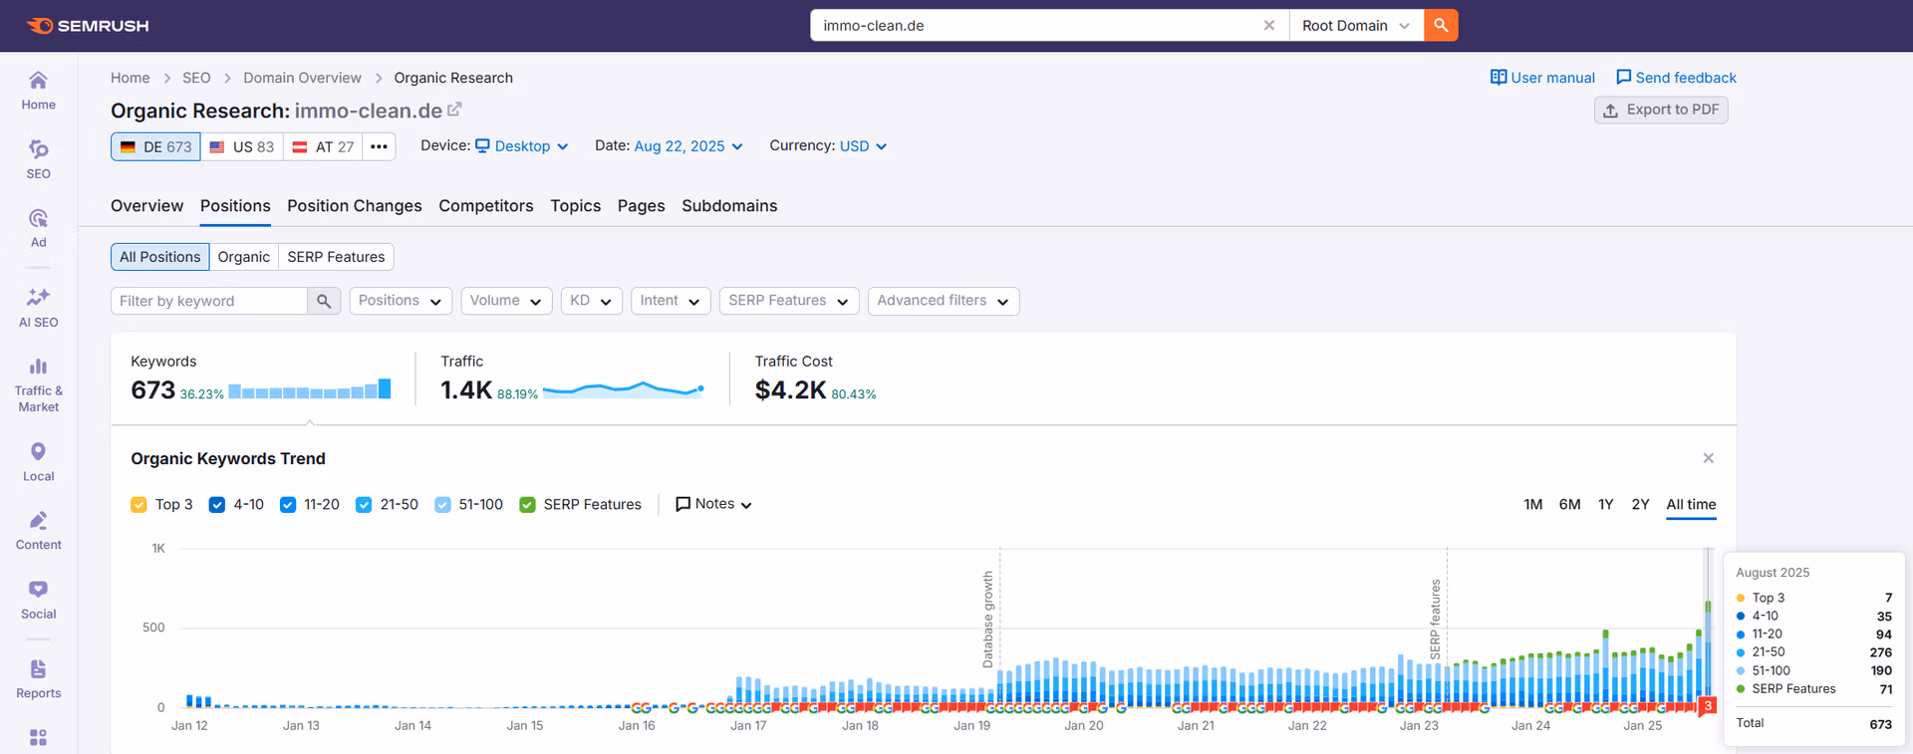This screenshot has height=754, width=1913.
Task: Open the Notes dropdown
Action: click(713, 504)
